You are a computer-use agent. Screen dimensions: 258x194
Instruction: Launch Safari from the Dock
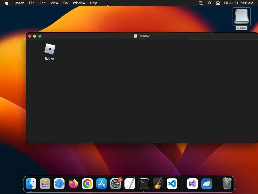pos(59,184)
